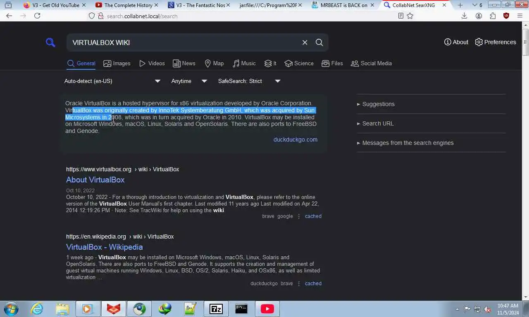This screenshot has height=317, width=529.
Task: Switch to V3 - The Fantastic Nos tab
Action: click(x=198, y=5)
